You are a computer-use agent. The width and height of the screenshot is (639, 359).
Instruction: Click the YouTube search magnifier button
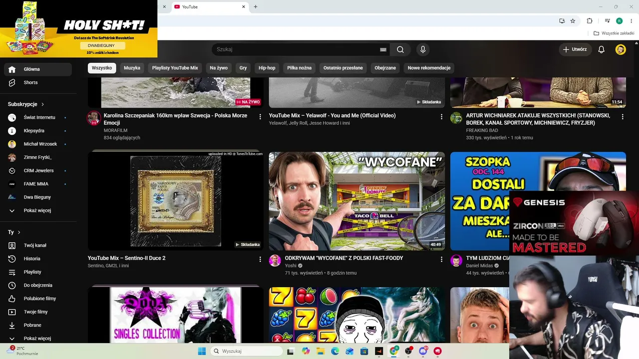tap(400, 49)
